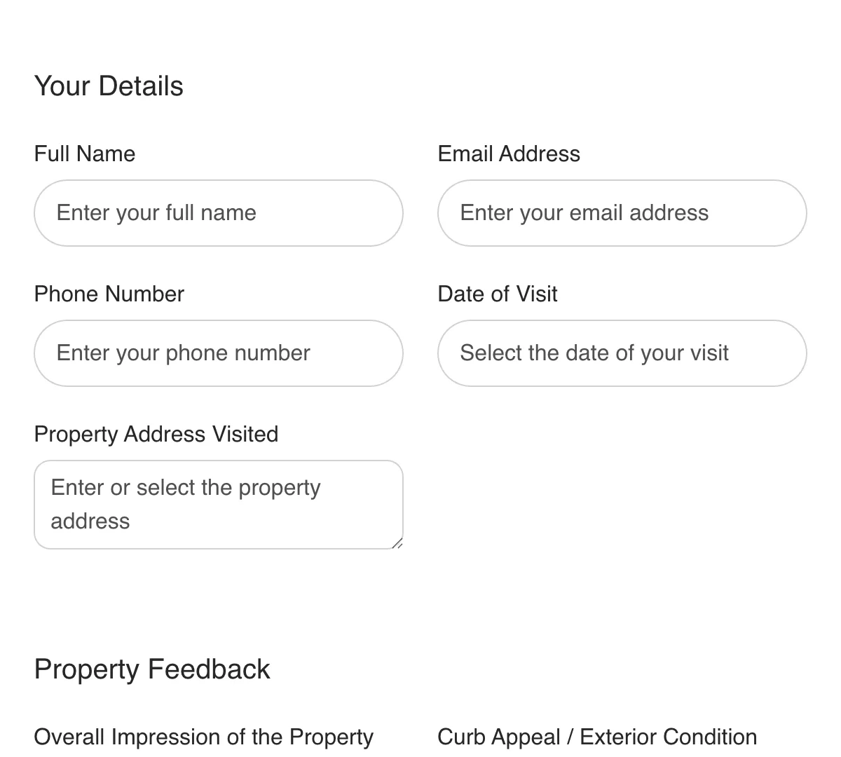This screenshot has height=757, width=841.
Task: Click the Full Name input field
Action: pyautogui.click(x=219, y=213)
